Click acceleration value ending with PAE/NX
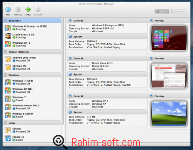This screenshot has width=193, height=150. tap(108, 85)
